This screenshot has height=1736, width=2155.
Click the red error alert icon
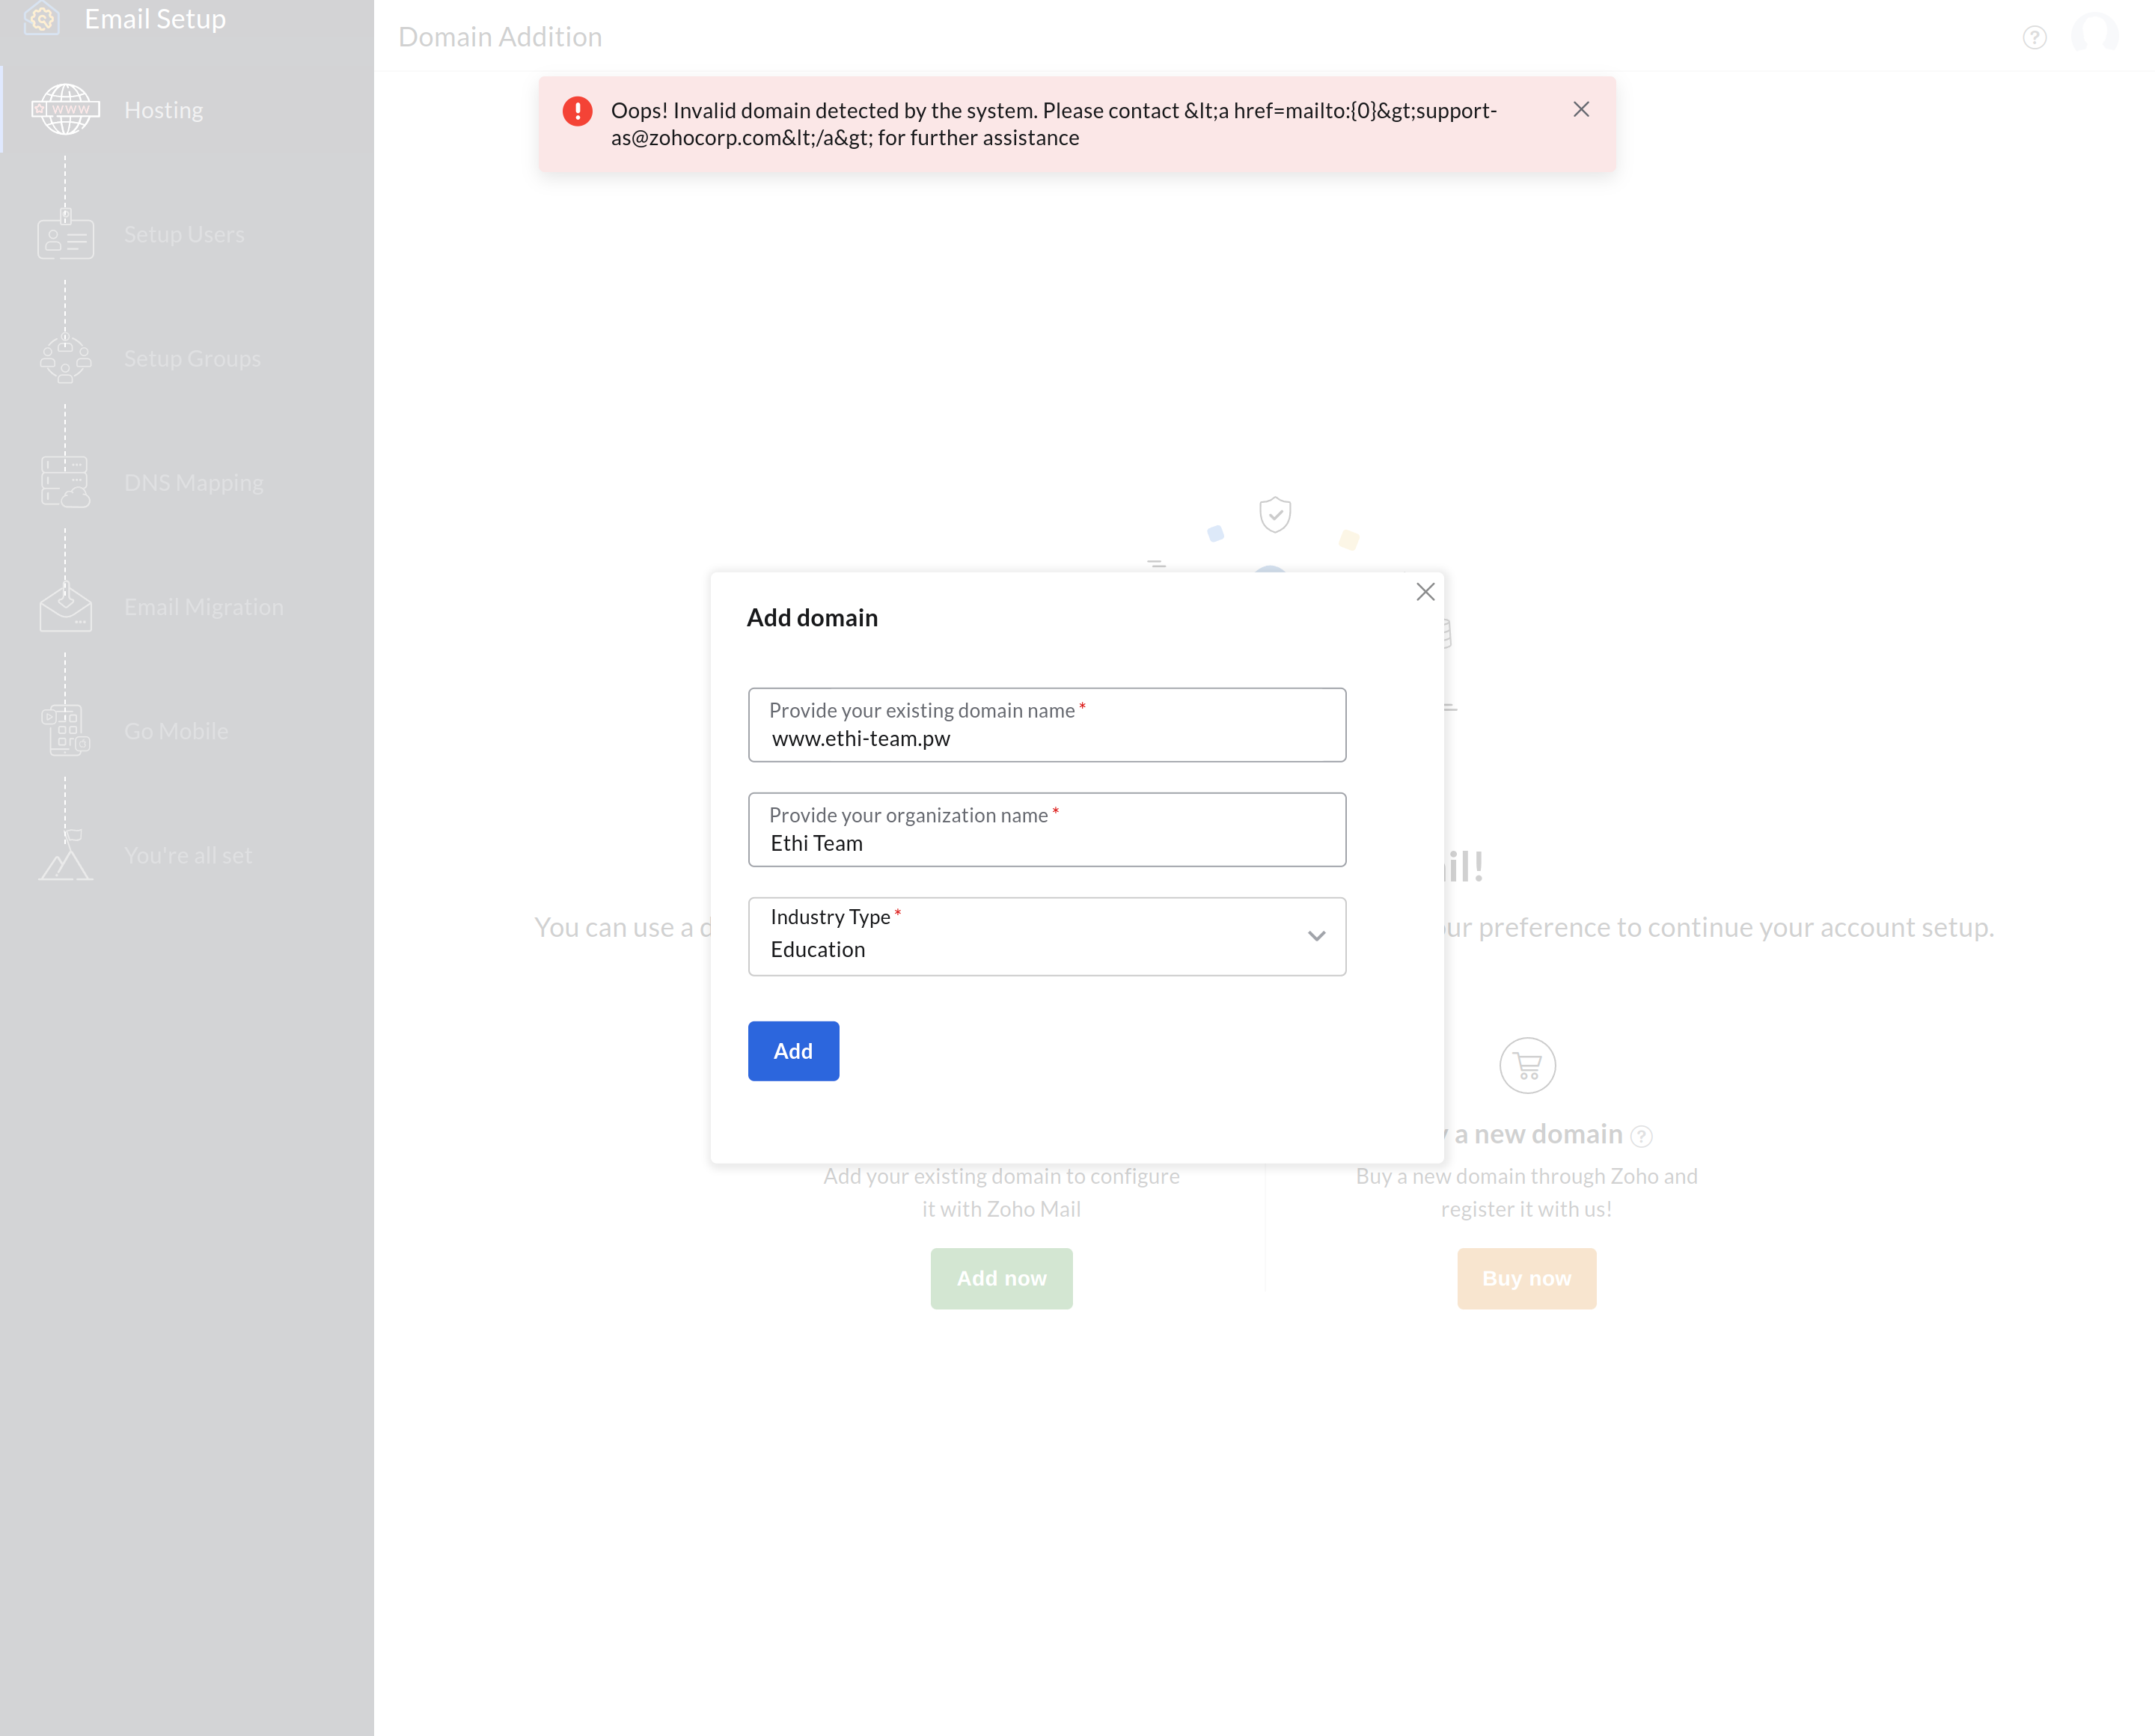[x=577, y=111]
